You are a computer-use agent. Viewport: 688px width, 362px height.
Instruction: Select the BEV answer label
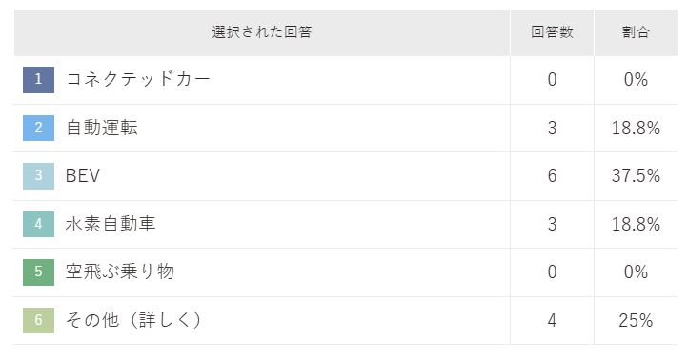click(83, 176)
